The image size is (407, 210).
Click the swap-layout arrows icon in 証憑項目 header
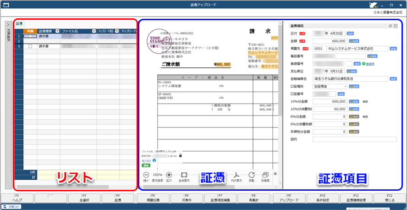pyautogui.click(x=390, y=26)
